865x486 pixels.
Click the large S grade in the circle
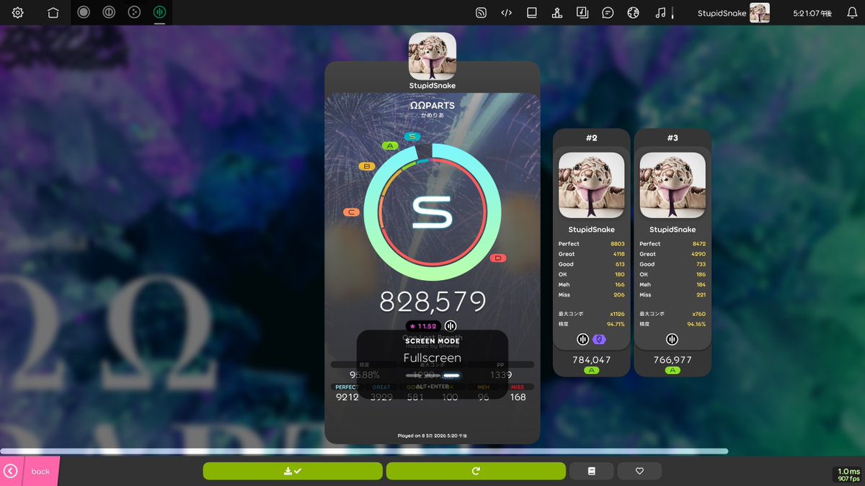tap(432, 213)
